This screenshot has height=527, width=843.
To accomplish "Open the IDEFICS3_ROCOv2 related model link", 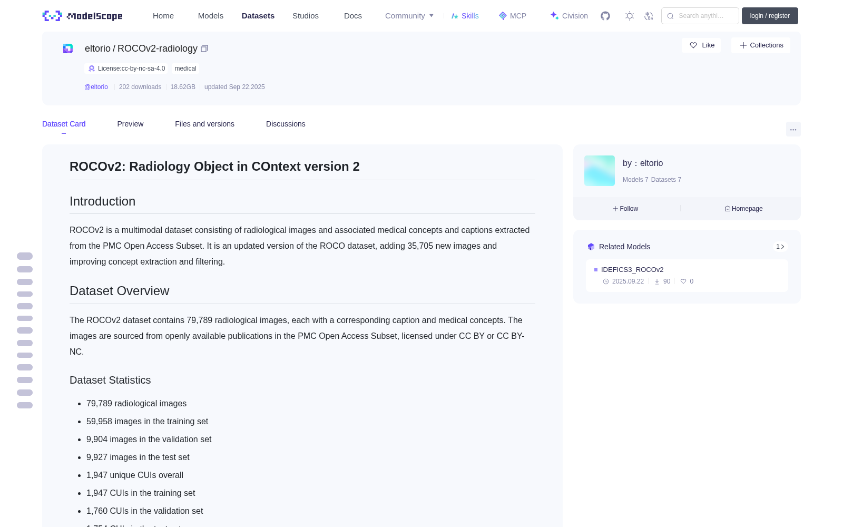I will point(632,270).
